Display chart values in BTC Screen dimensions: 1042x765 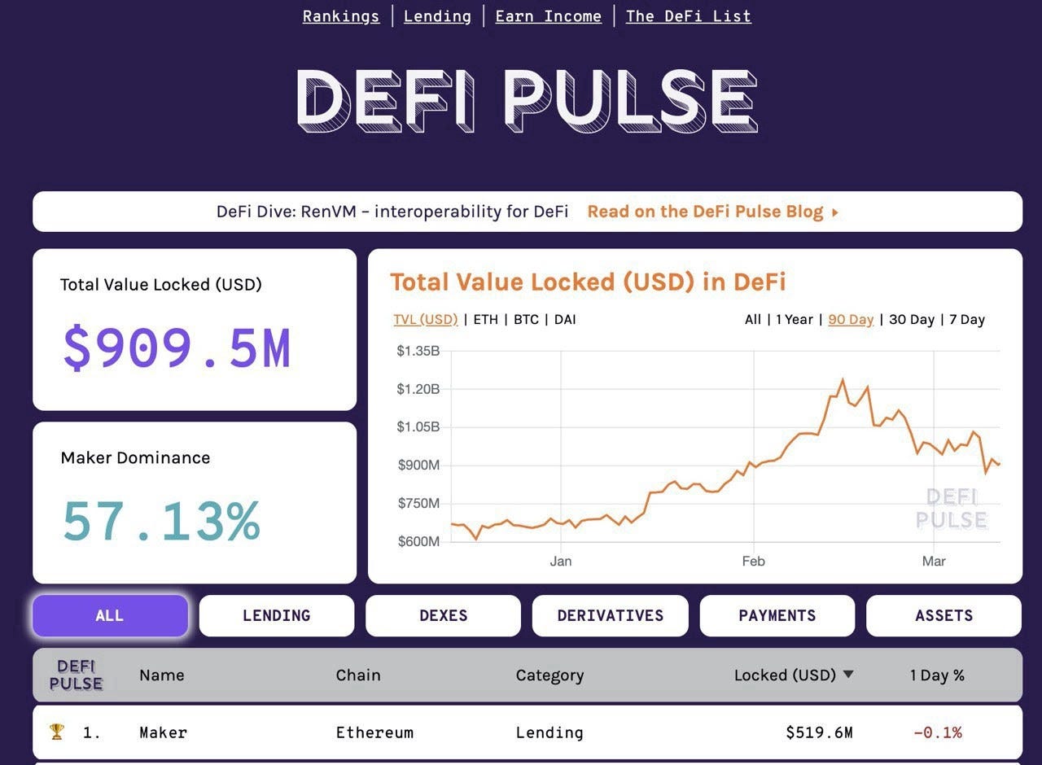[526, 319]
